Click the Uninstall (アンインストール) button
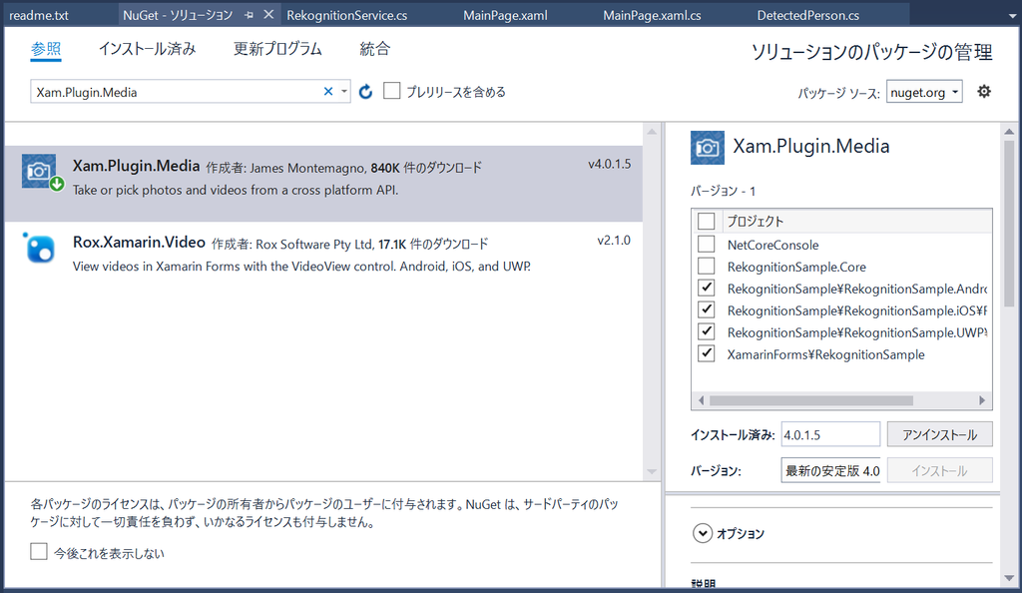The width and height of the screenshot is (1022, 593). [x=939, y=434]
